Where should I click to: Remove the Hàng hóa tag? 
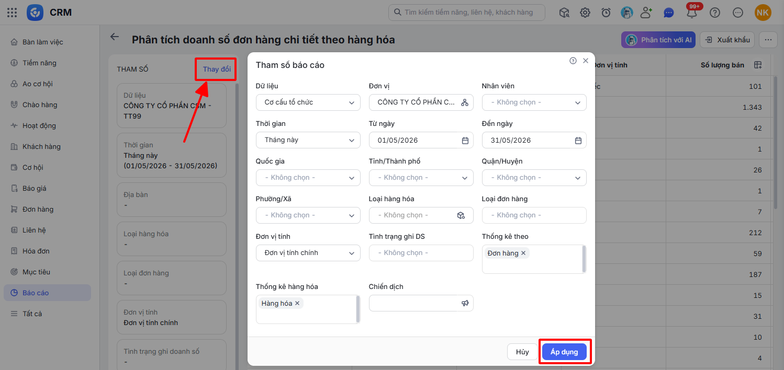tap(297, 303)
